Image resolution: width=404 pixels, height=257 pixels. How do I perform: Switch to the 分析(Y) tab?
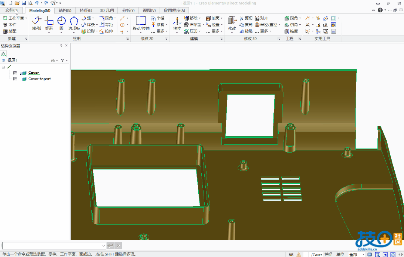click(x=128, y=10)
